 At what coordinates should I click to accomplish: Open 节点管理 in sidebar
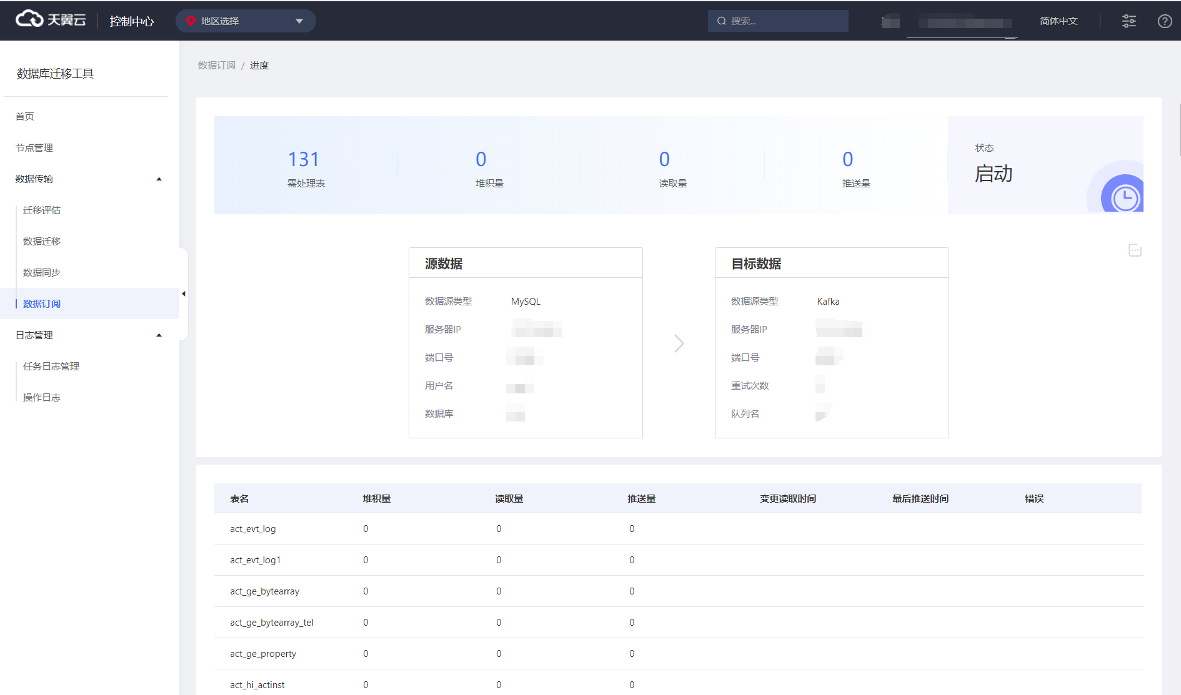pos(34,147)
